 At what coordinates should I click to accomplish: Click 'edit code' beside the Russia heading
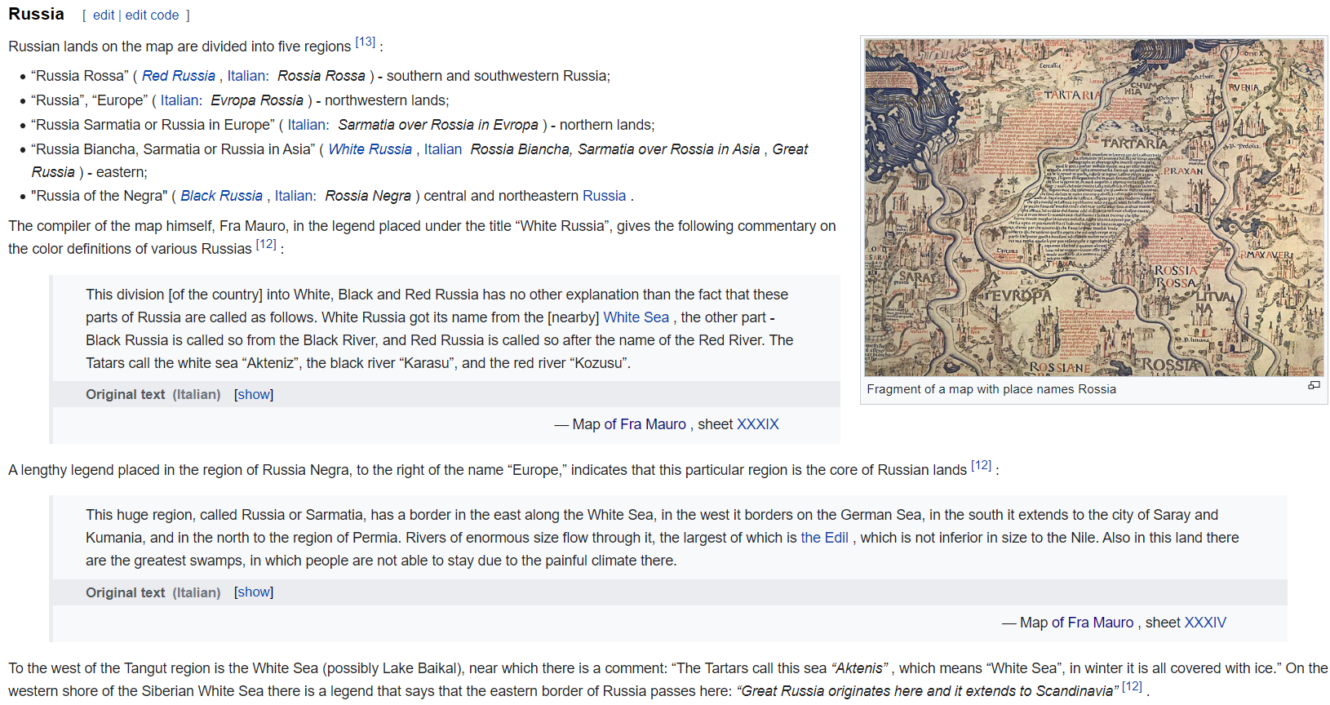point(152,15)
